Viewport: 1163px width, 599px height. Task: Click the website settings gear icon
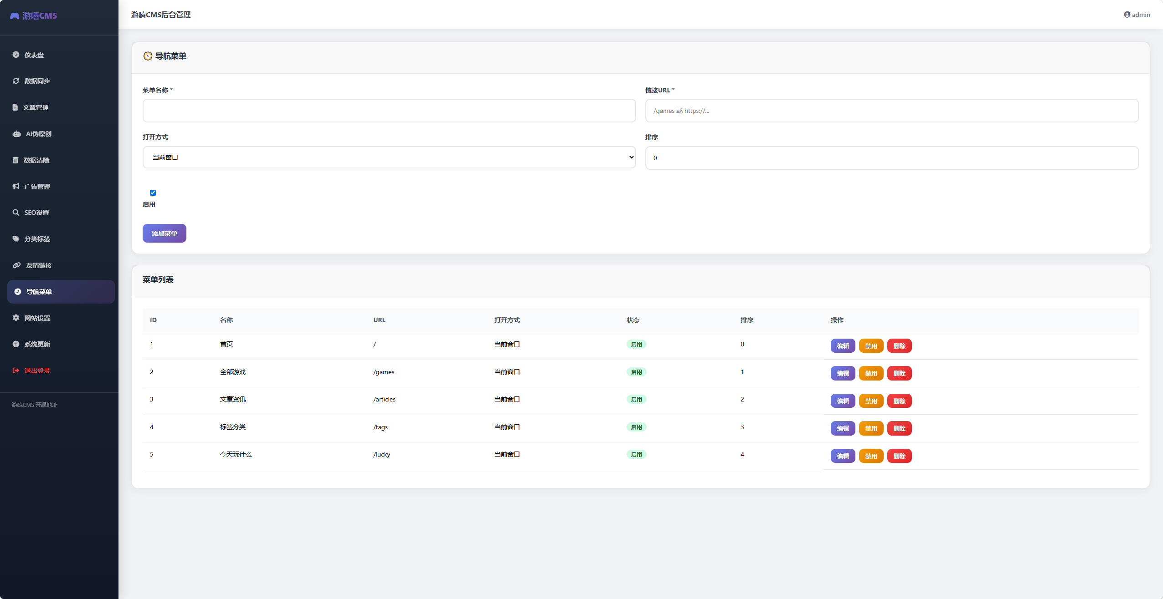click(16, 318)
